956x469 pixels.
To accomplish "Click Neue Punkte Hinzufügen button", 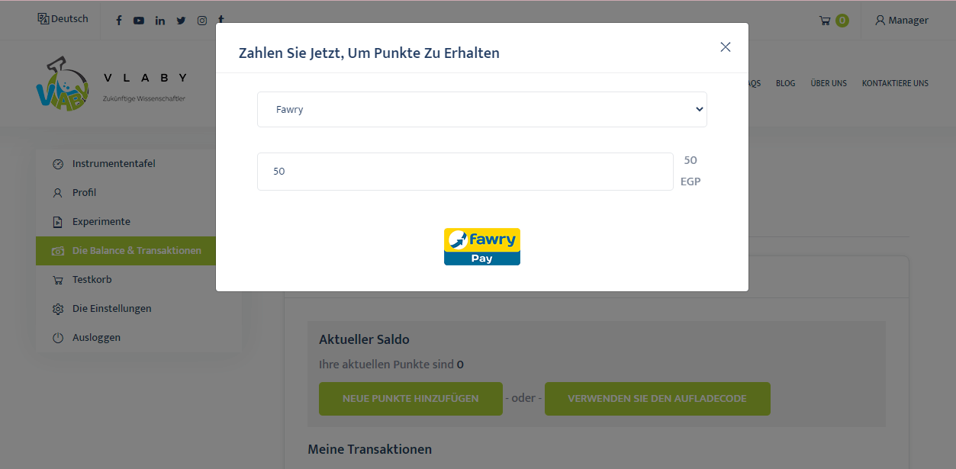I will 410,399.
